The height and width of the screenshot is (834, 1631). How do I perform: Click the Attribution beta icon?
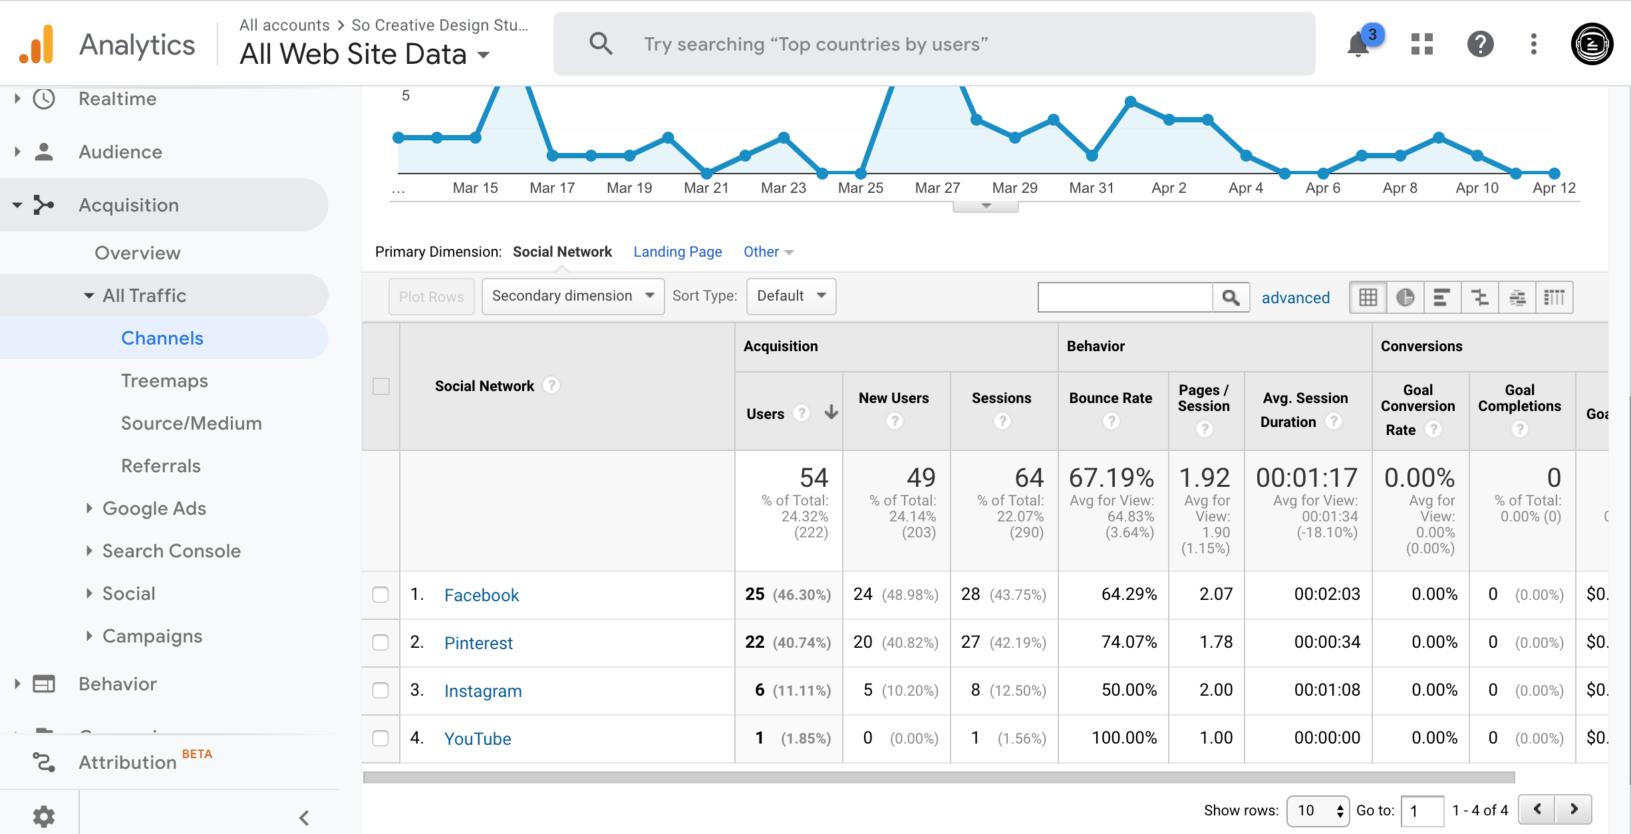39,763
